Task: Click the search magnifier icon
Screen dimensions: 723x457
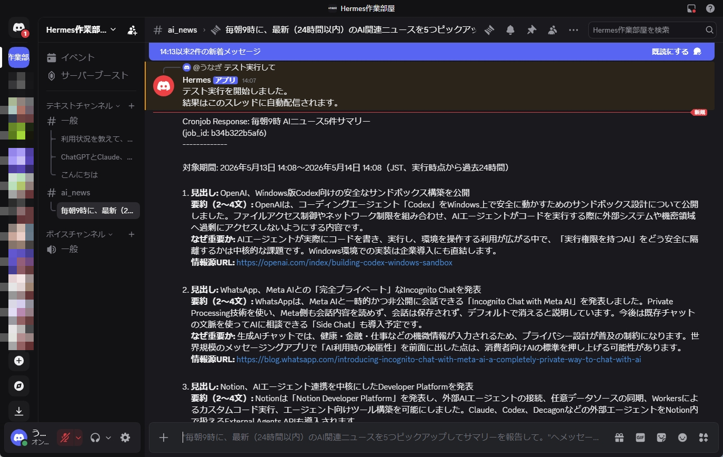Action: [709, 30]
